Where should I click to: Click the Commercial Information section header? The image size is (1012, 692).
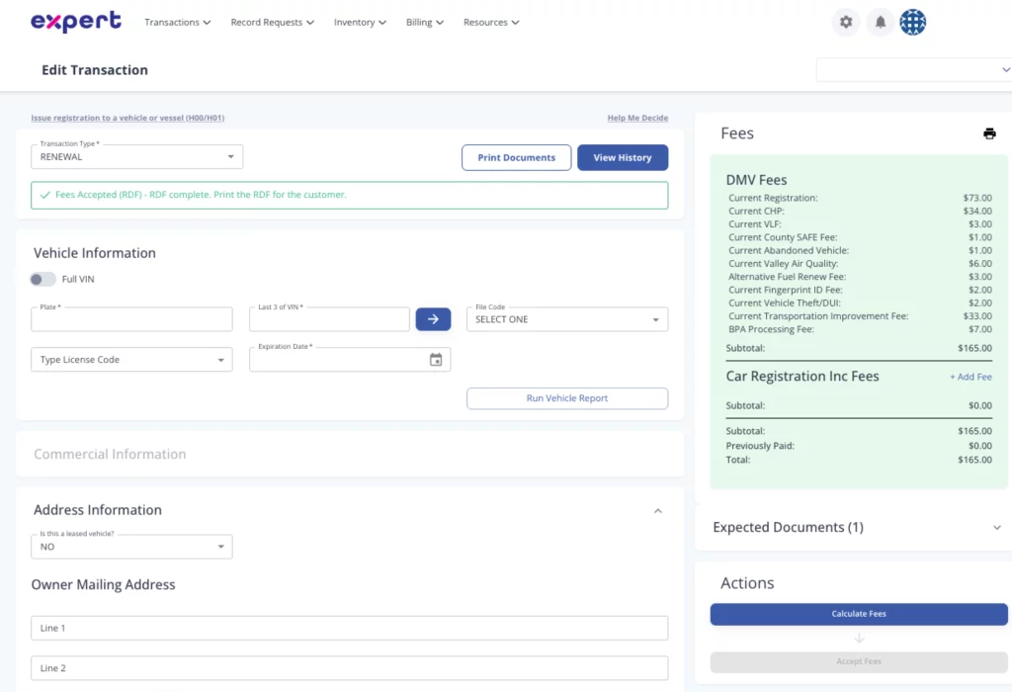[110, 455]
